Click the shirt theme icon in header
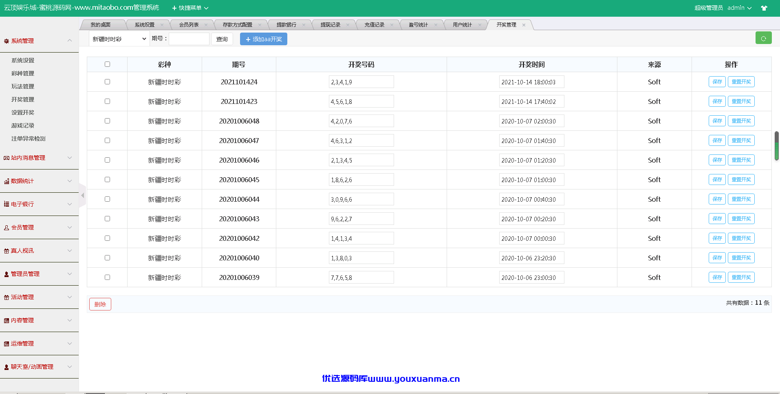 pos(764,8)
